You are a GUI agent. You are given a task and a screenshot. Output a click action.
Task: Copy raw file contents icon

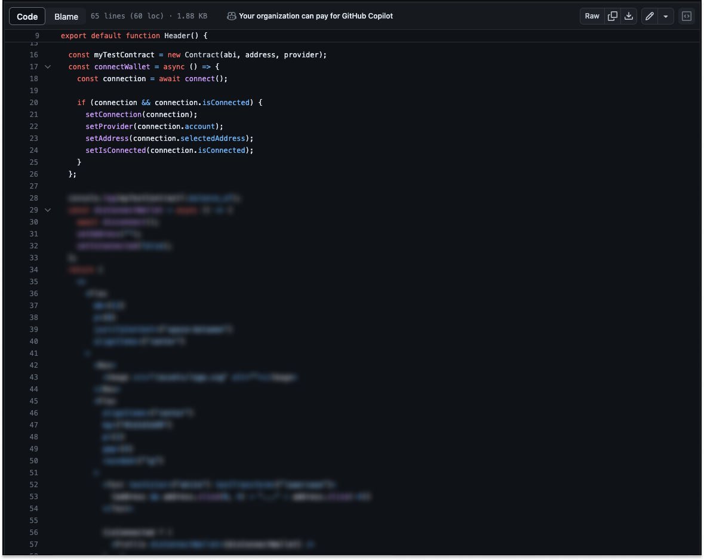click(613, 16)
